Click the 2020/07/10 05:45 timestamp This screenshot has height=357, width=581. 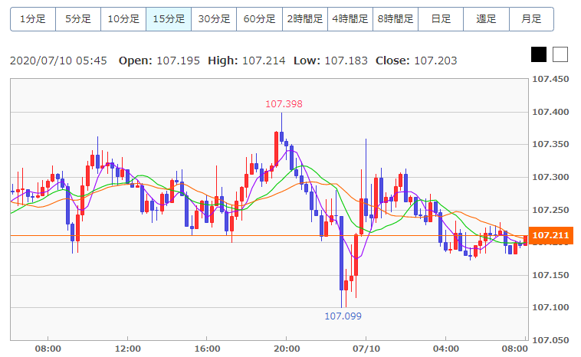[58, 61]
